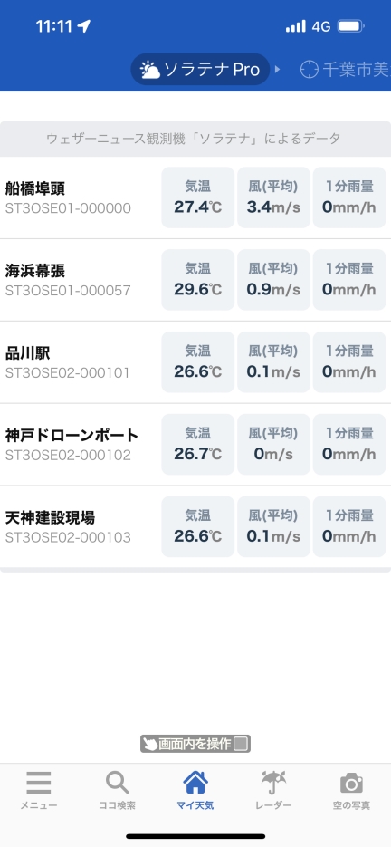Image resolution: width=391 pixels, height=847 pixels.
Task: Open the 船橋埠頭 station row
Action: click(x=195, y=197)
